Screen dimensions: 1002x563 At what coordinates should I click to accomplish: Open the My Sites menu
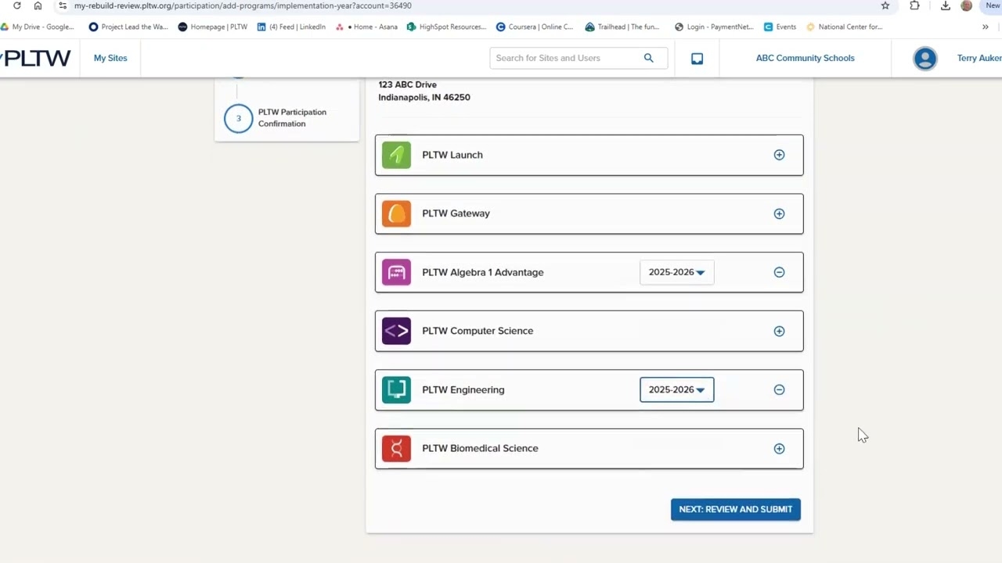[x=110, y=58]
